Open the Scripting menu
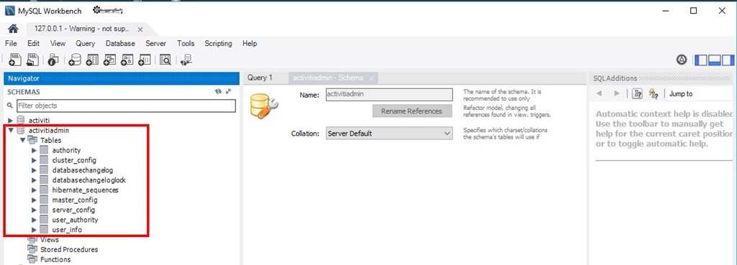The height and width of the screenshot is (265, 737). click(x=218, y=43)
